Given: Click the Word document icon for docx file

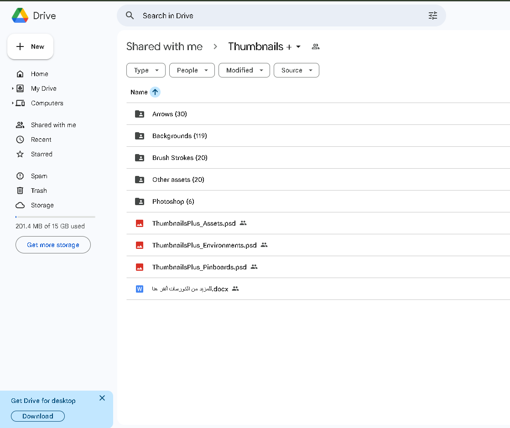Looking at the screenshot, I should point(140,289).
